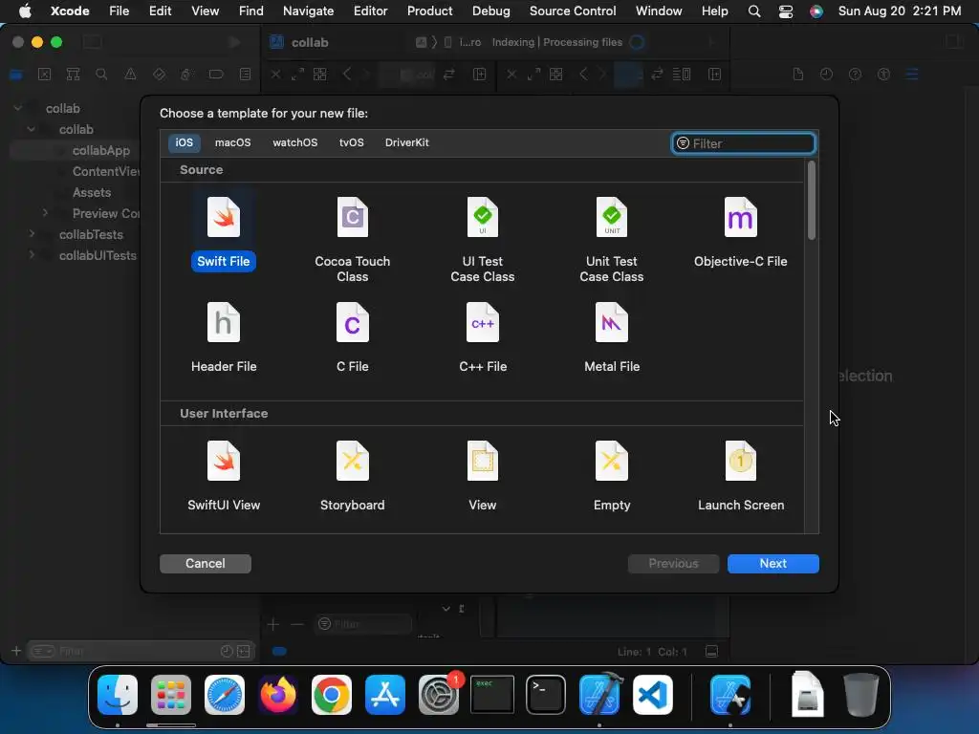
Task: Click the Next button
Action: pos(772,564)
